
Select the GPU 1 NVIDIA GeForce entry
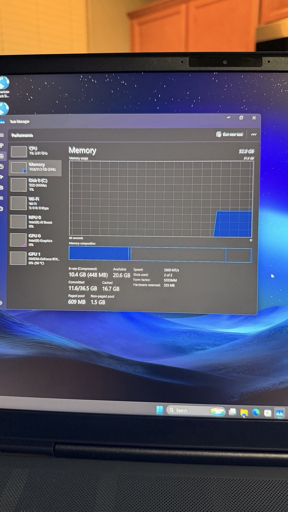(36, 258)
